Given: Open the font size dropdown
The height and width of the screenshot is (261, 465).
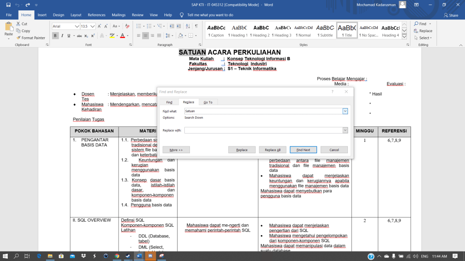Looking at the screenshot, I should pos(93,26).
